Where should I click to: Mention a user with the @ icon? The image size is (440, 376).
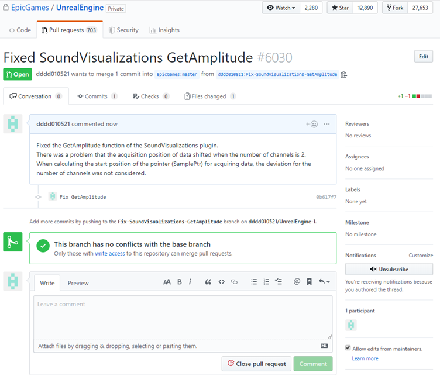297,281
